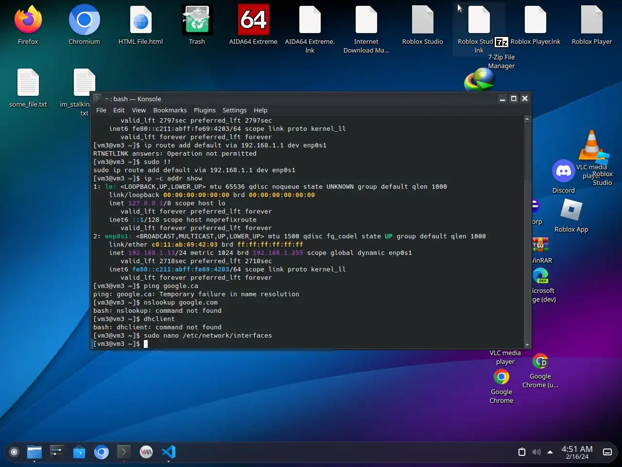The width and height of the screenshot is (622, 467).
Task: Open the Konsole Plugins menu
Action: (x=205, y=110)
